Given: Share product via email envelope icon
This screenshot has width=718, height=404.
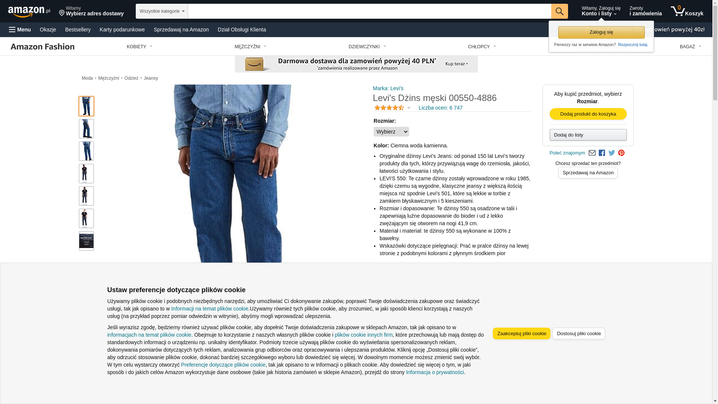Looking at the screenshot, I should [x=592, y=153].
